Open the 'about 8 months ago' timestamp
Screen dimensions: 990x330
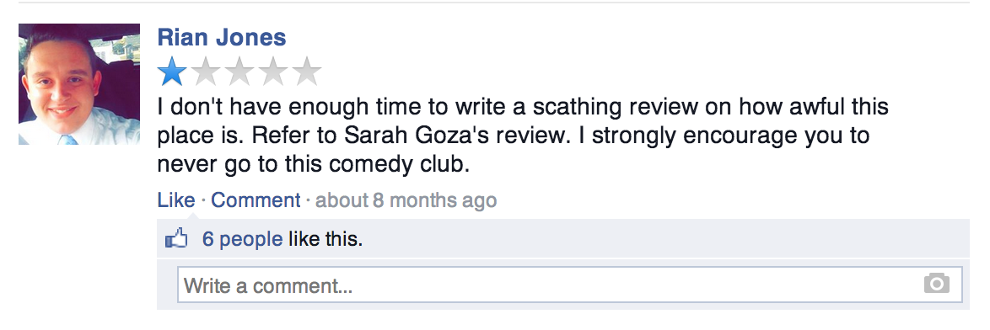[x=406, y=200]
